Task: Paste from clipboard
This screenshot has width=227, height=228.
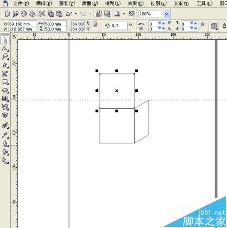Action: [x=59, y=14]
